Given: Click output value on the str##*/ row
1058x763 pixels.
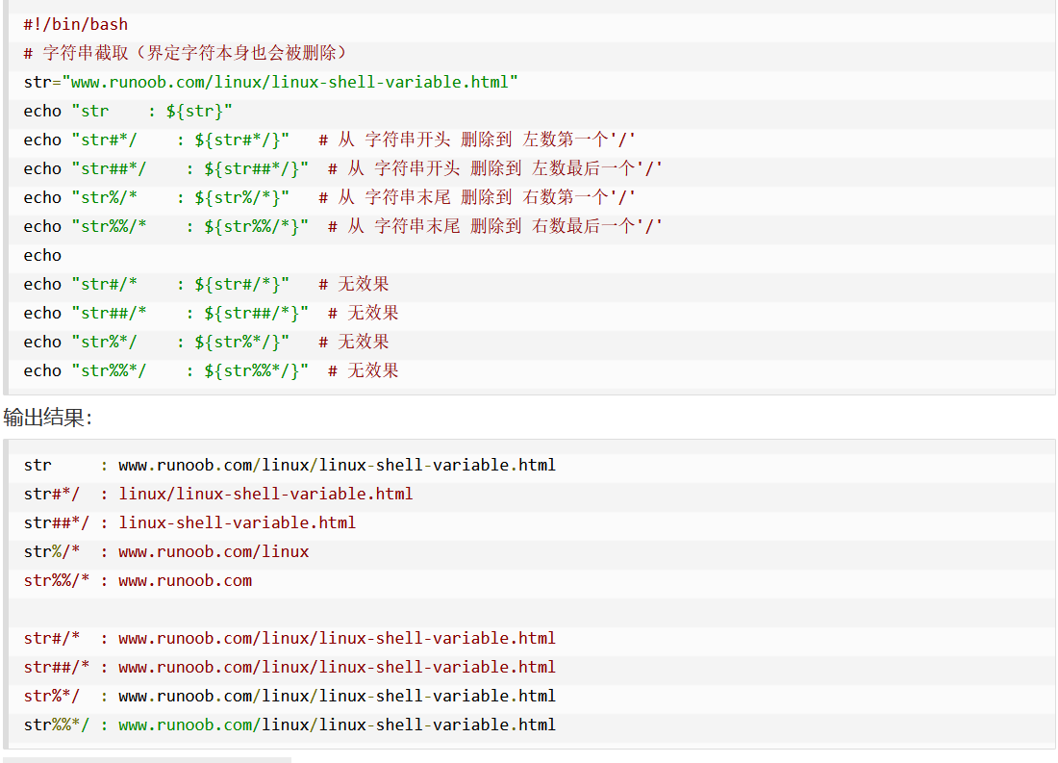Looking at the screenshot, I should tap(237, 522).
